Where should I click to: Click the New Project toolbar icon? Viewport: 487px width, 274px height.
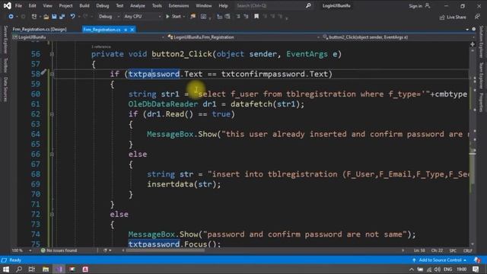click(34, 17)
